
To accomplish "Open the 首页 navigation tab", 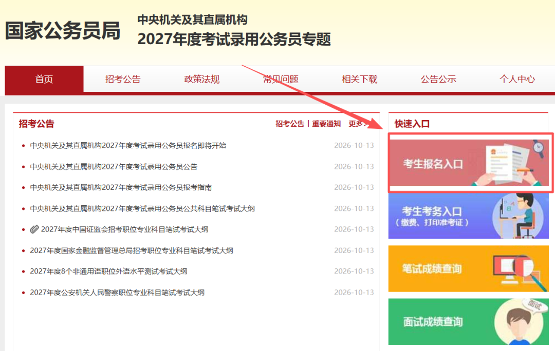I will (x=44, y=79).
